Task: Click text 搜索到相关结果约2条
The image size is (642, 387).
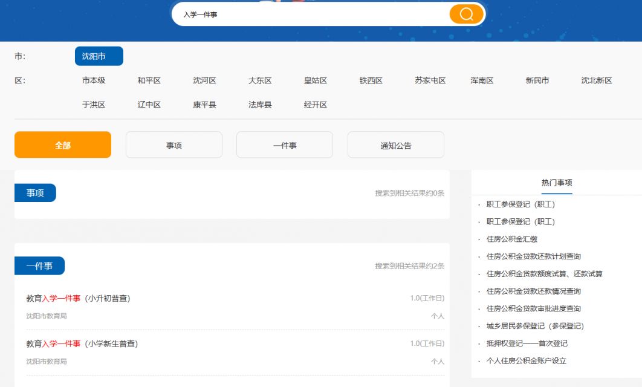Action: (x=409, y=266)
